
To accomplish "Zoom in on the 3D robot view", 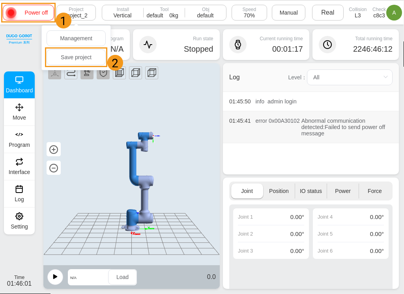I will 54,150.
